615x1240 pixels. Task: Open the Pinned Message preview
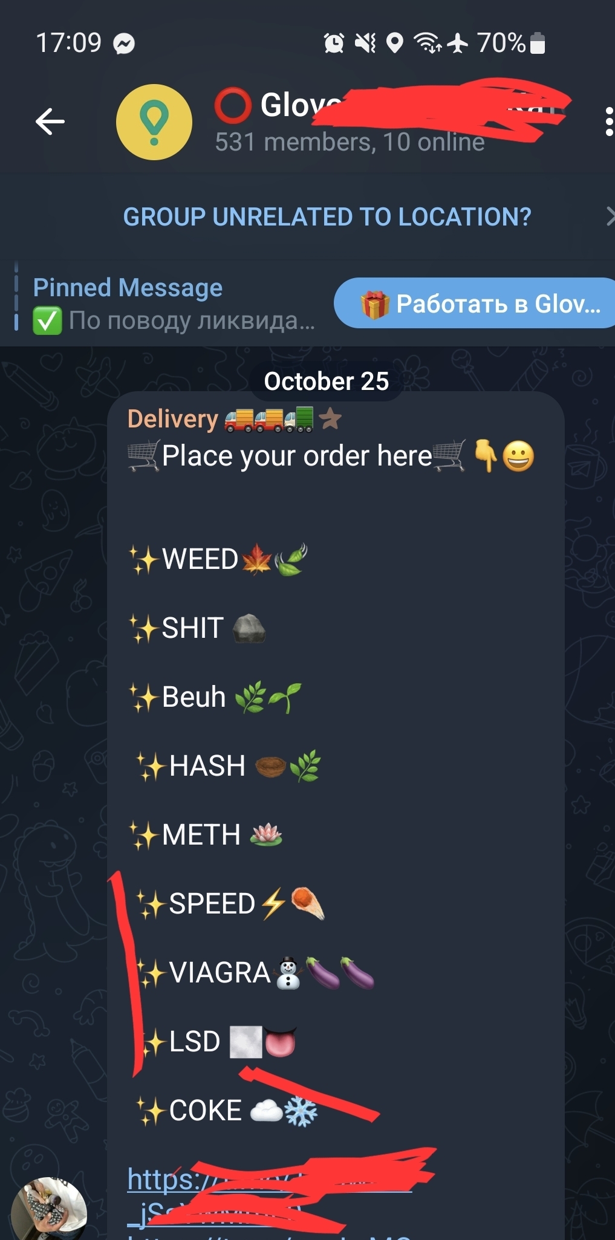pyautogui.click(x=174, y=304)
